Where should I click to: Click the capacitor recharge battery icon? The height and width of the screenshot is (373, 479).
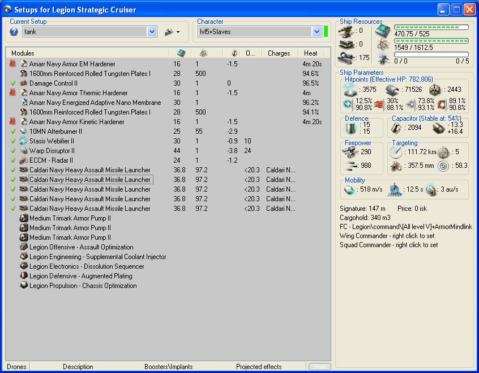[439, 128]
